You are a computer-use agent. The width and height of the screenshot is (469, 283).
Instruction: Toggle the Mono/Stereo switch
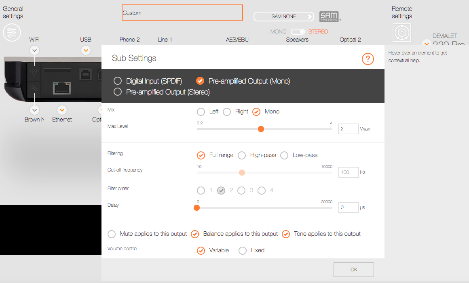coord(298,31)
